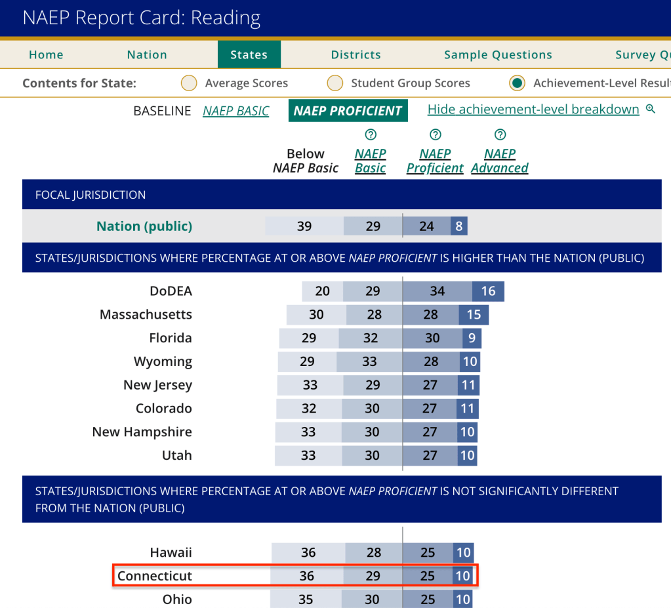Click help icon above NAEP Proficient column
This screenshot has height=608, width=671.
[x=435, y=134]
